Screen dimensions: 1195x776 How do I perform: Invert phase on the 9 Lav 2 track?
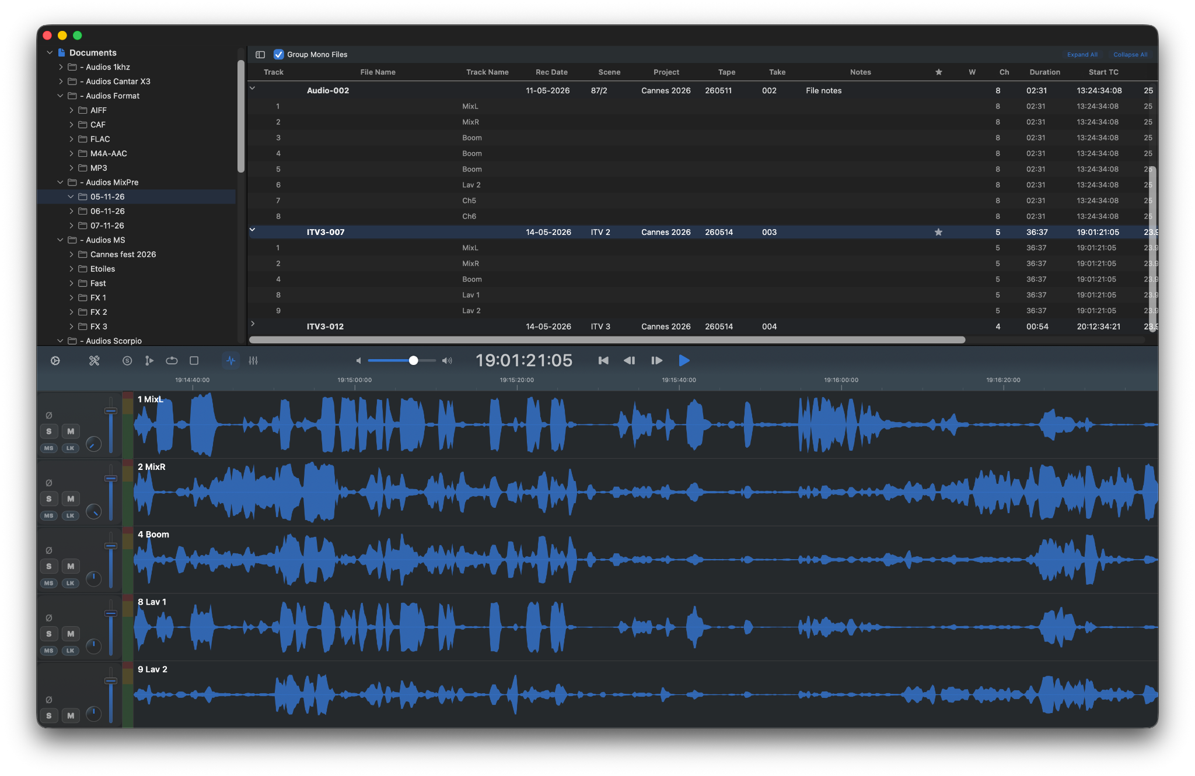(49, 700)
